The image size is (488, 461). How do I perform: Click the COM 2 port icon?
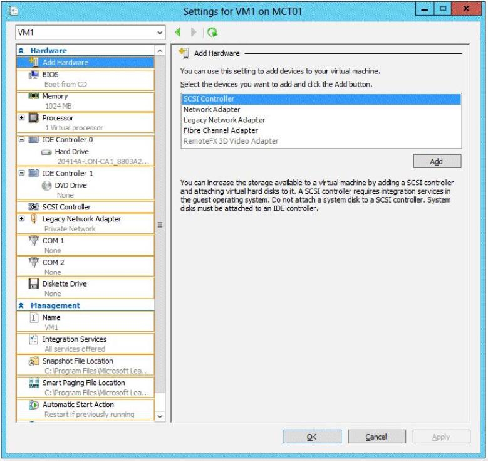[x=34, y=262]
